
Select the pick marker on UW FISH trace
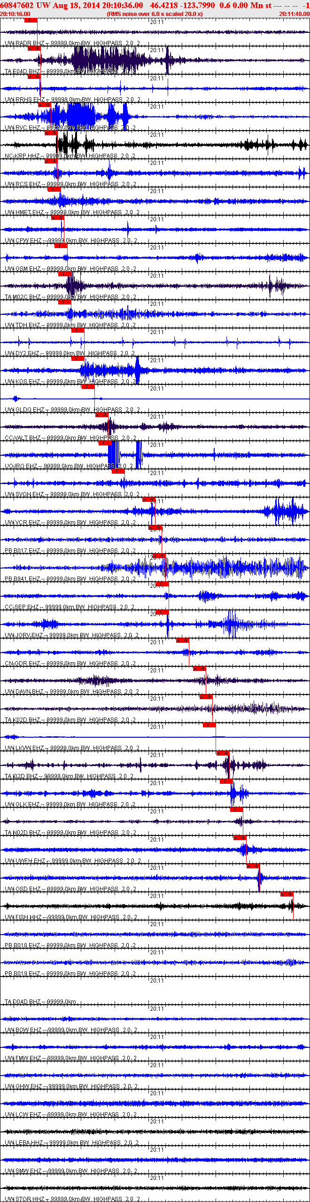[287, 894]
